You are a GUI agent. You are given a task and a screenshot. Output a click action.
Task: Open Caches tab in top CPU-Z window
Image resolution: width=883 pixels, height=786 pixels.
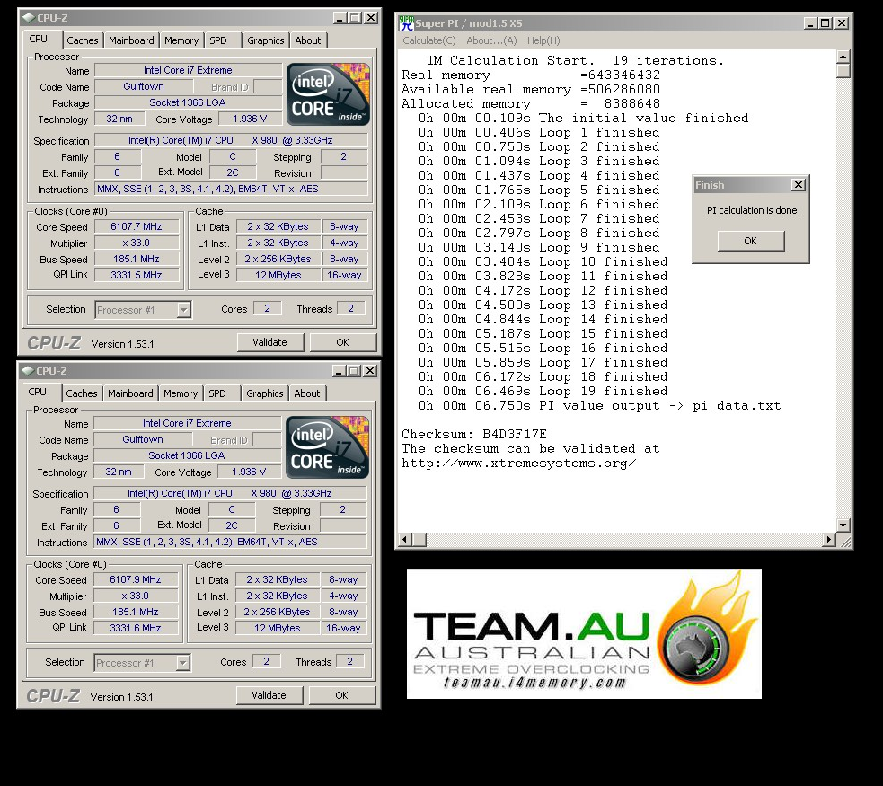pyautogui.click(x=83, y=40)
